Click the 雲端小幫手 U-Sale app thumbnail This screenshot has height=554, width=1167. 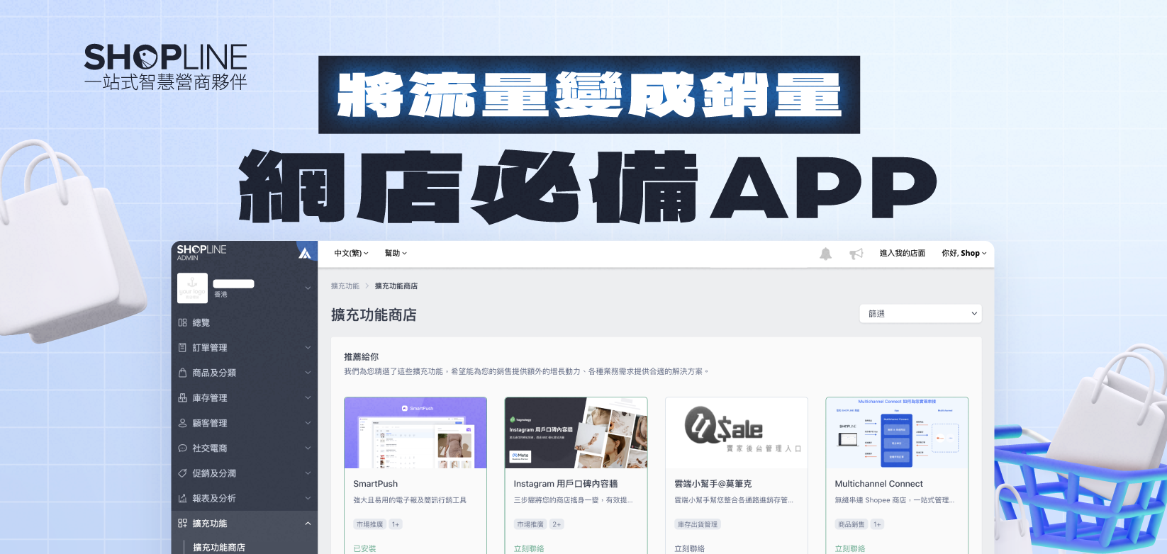click(x=737, y=433)
